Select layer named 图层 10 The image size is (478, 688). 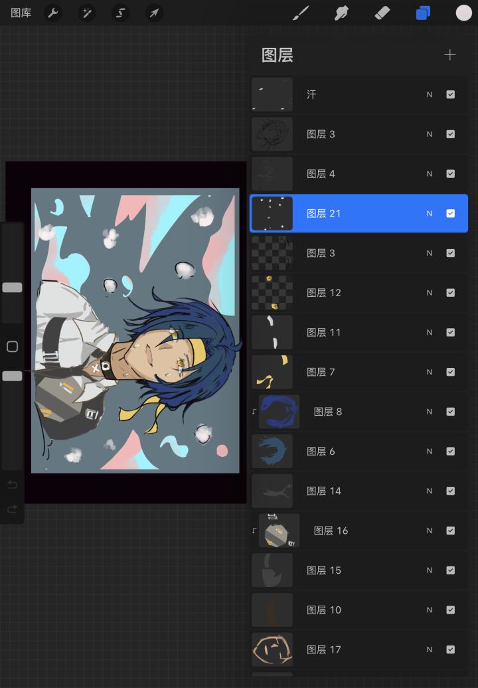[x=358, y=610]
